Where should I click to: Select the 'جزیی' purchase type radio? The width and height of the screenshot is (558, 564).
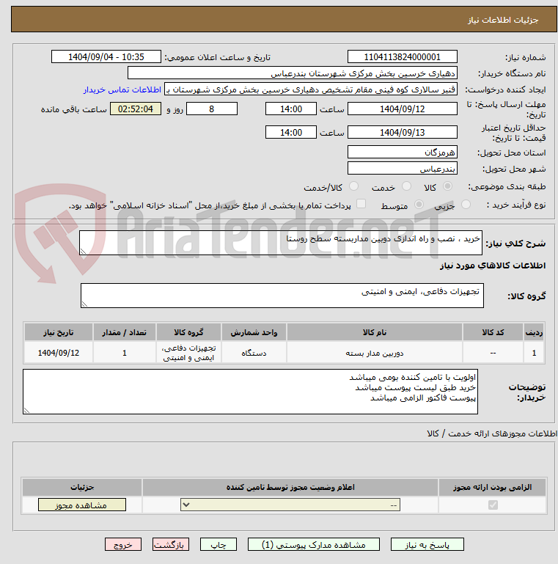pyautogui.click(x=466, y=205)
